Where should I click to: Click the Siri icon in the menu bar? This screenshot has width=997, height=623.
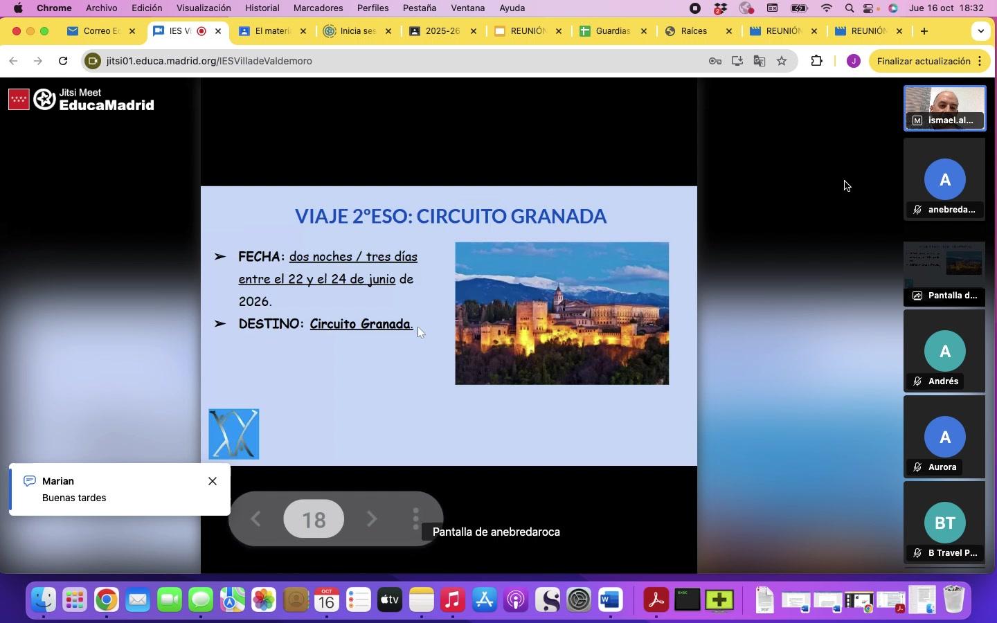(893, 8)
